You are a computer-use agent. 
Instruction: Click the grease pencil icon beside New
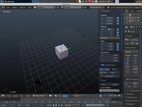coord(101,73)
